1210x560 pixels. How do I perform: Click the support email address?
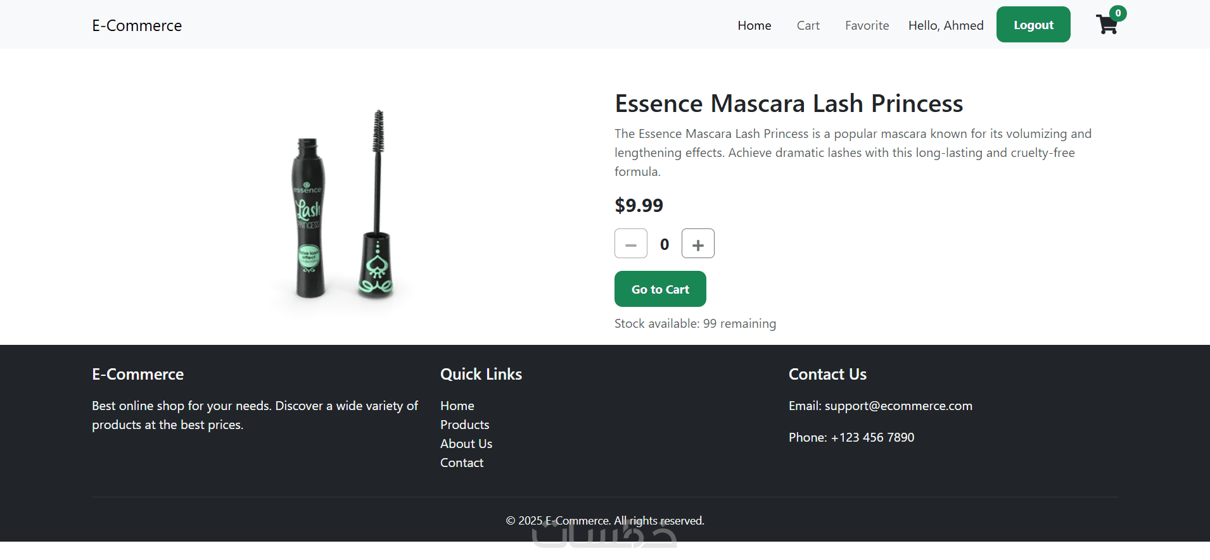[x=898, y=406]
